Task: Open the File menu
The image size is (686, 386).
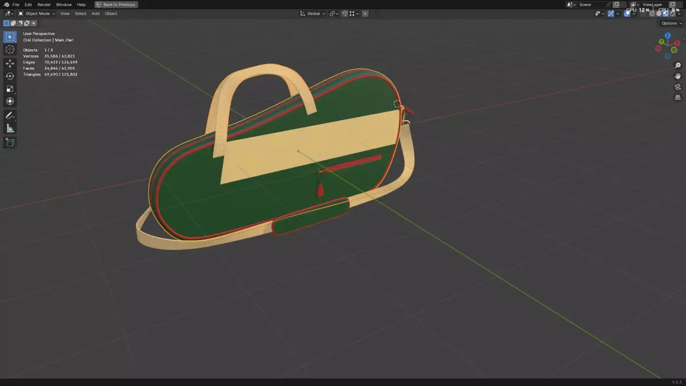Action: coord(15,5)
